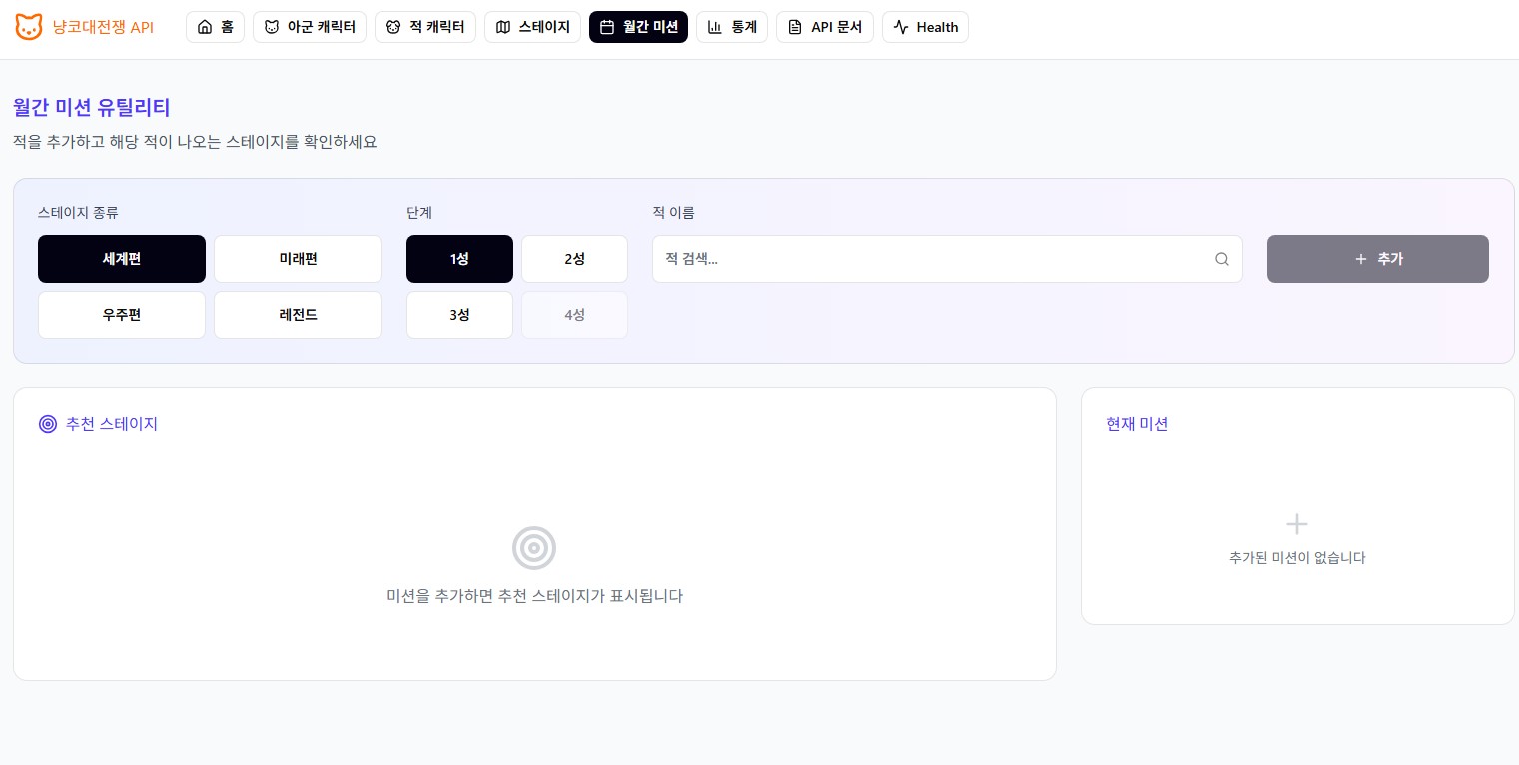The image size is (1519, 765).
Task: Click the 추가 button to add a mission
Action: point(1378,259)
